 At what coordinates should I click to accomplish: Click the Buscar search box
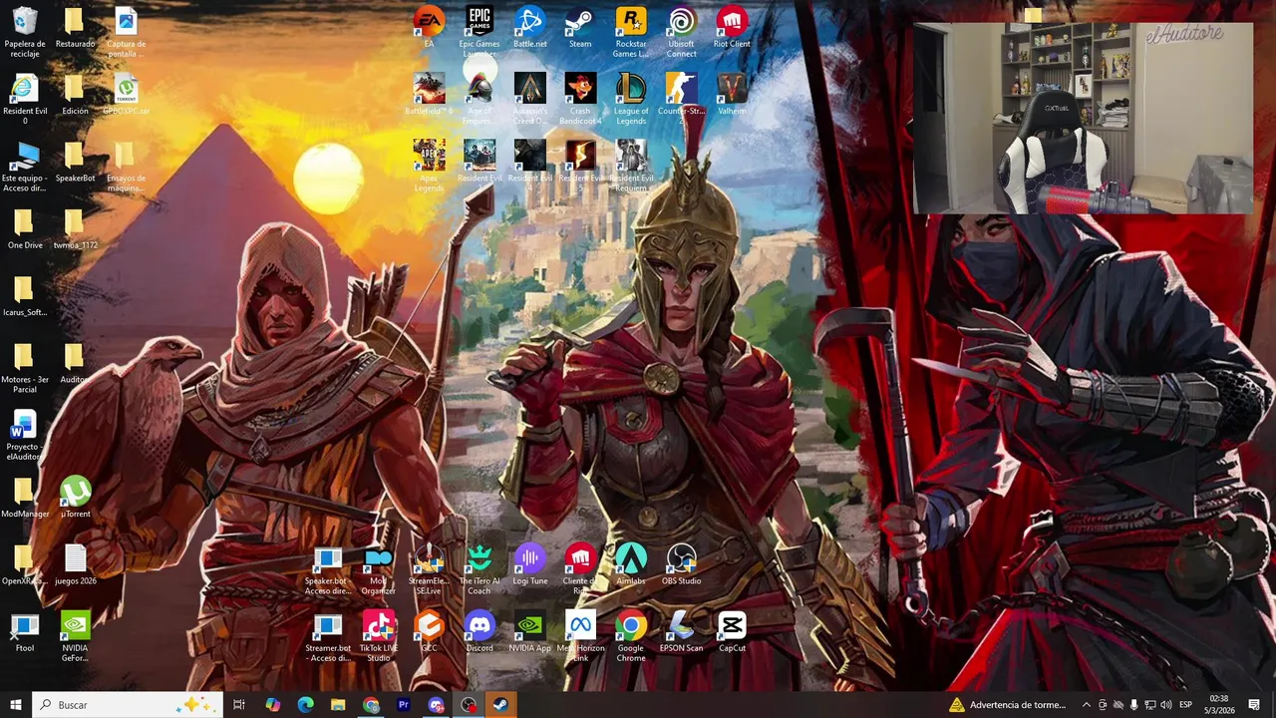coord(128,705)
